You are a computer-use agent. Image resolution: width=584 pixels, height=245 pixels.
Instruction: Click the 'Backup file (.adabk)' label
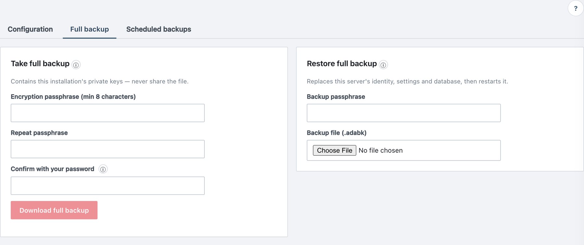[x=337, y=133]
